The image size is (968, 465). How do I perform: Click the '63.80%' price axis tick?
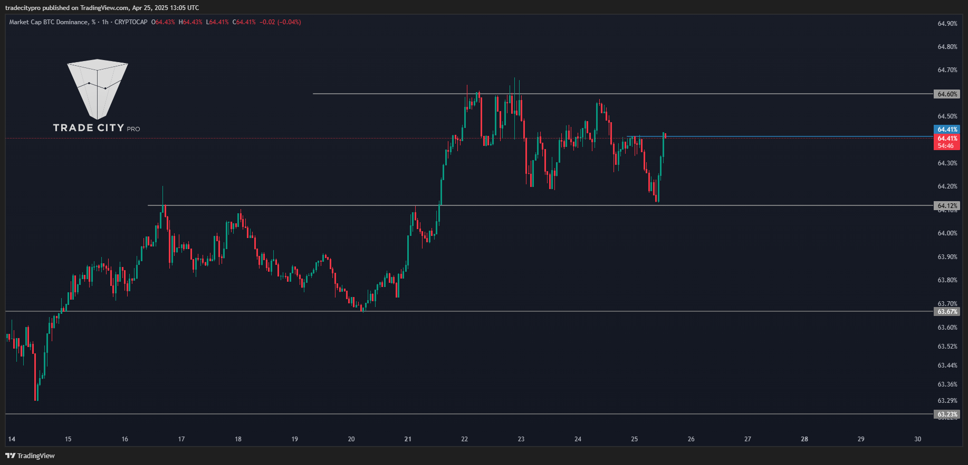(x=947, y=280)
